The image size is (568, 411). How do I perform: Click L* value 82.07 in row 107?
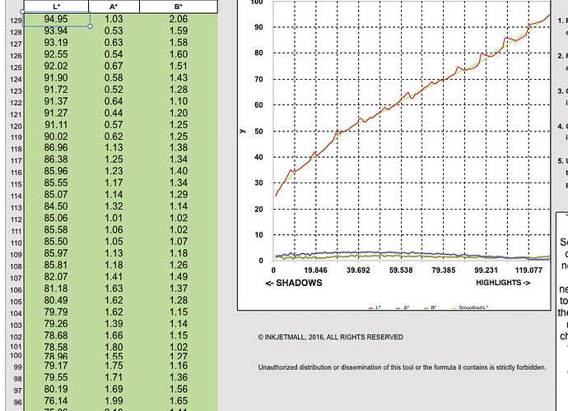(x=56, y=277)
